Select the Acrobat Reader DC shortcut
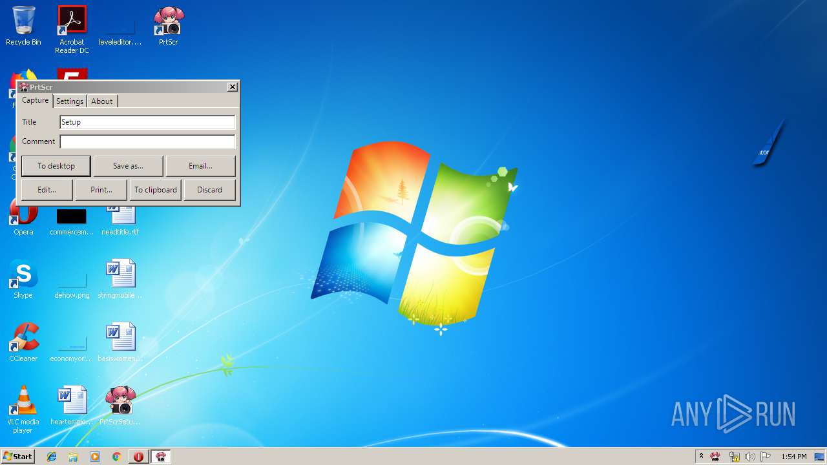 tap(72, 30)
